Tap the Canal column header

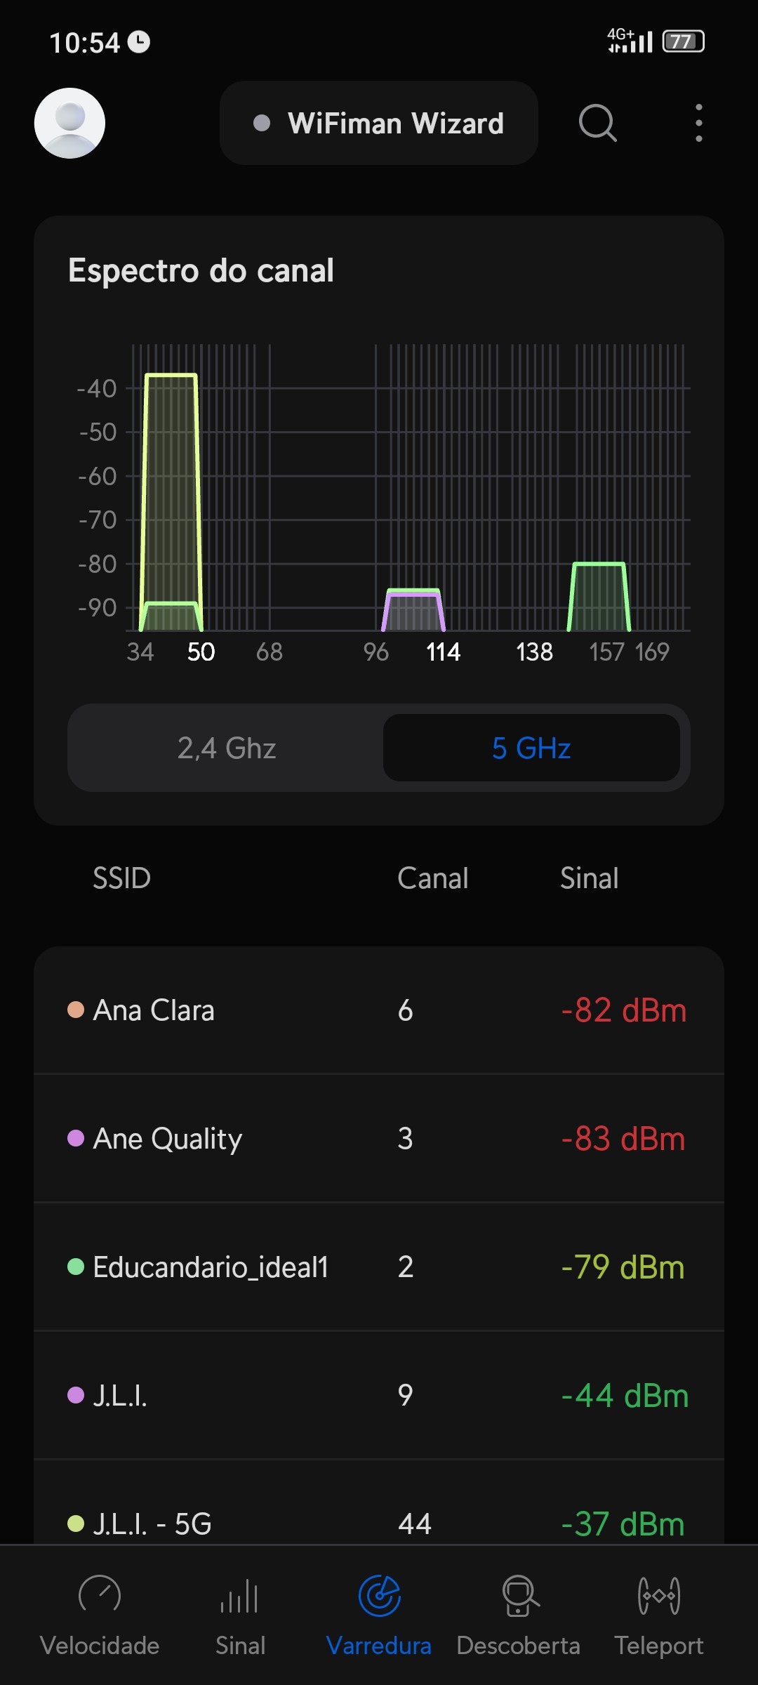tap(432, 878)
